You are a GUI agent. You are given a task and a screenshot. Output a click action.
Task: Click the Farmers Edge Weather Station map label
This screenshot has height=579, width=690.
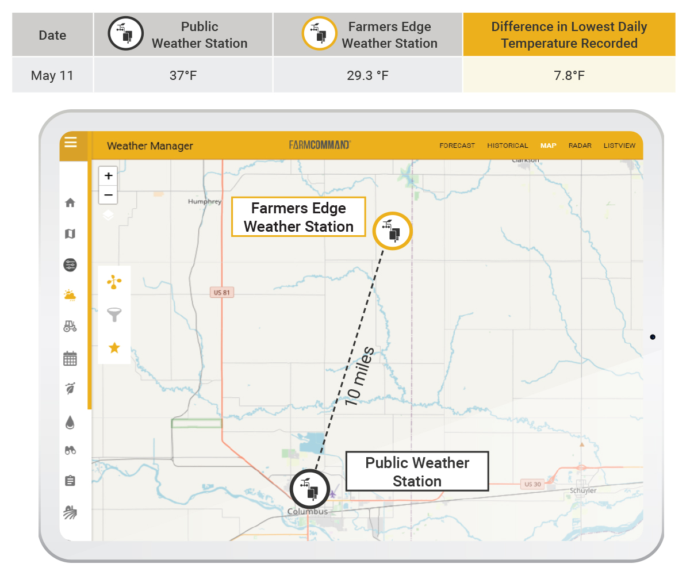coord(298,217)
